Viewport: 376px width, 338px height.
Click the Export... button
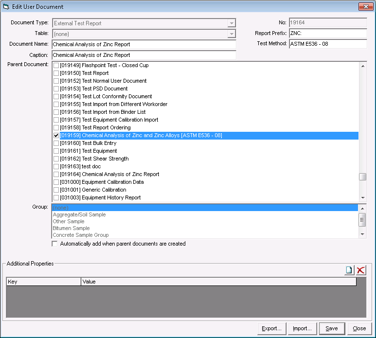[x=271, y=329]
